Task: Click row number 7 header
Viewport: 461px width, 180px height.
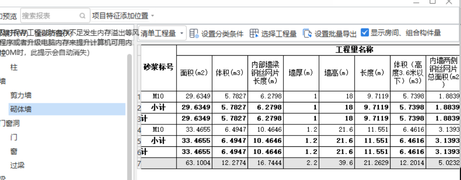Action: click(139, 163)
